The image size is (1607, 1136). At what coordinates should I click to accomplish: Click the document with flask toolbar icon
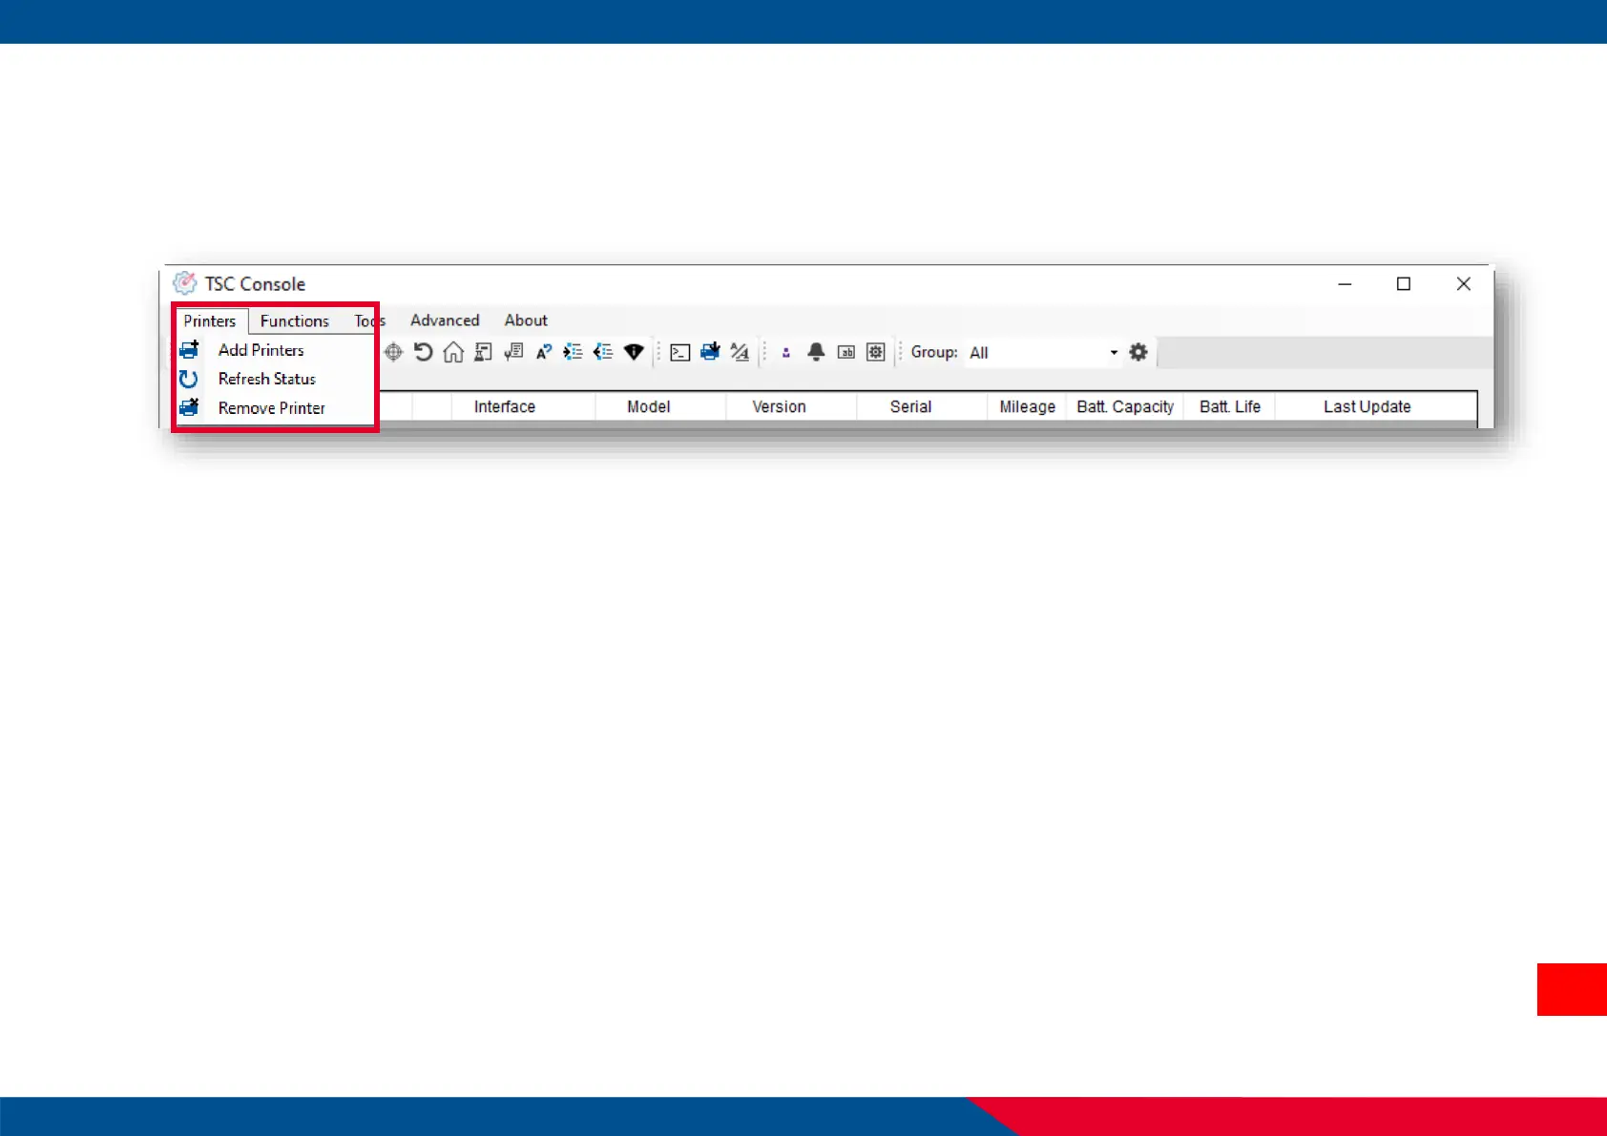pos(484,352)
